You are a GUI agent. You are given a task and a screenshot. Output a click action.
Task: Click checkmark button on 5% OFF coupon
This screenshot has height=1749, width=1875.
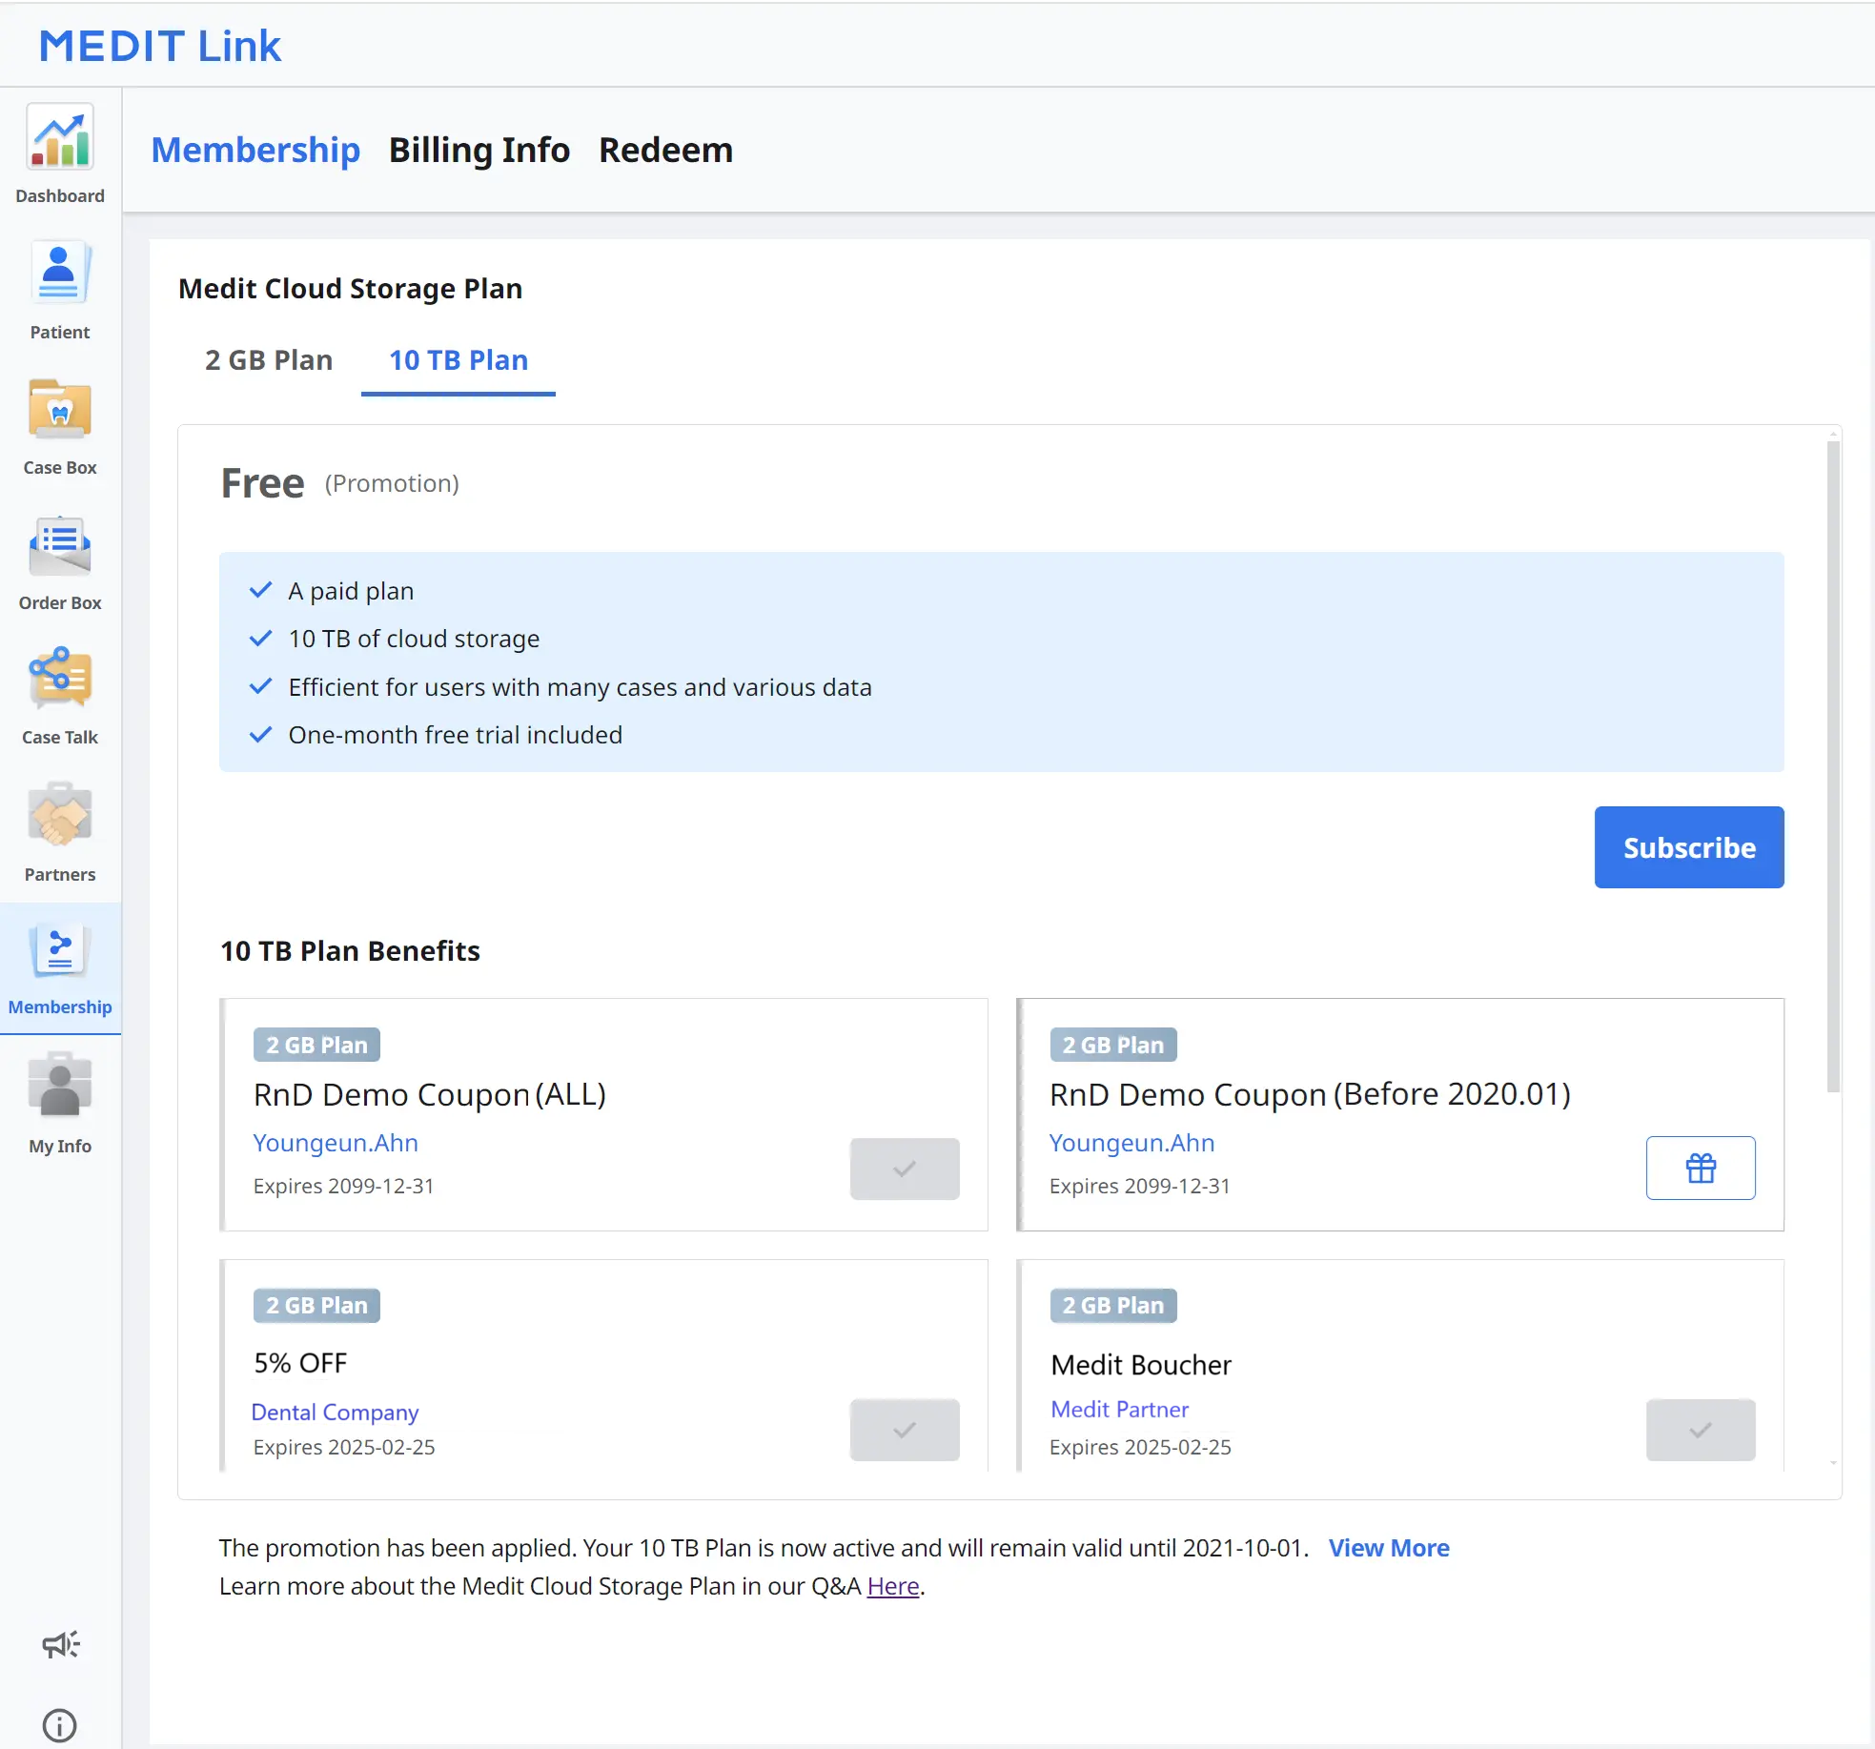click(905, 1430)
